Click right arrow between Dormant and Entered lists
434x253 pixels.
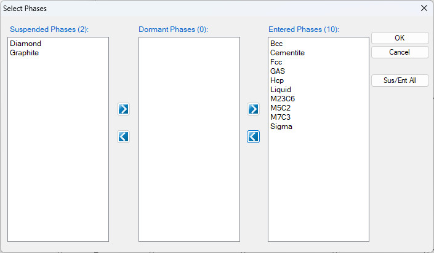tap(253, 109)
